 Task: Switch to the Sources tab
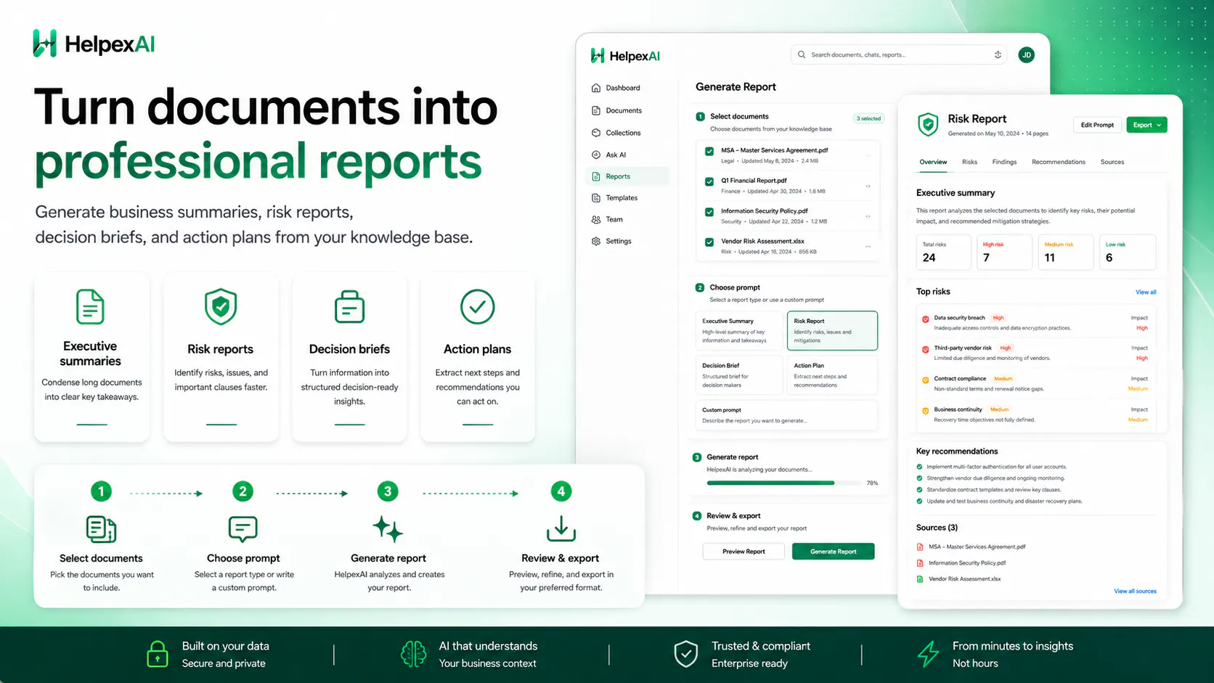pyautogui.click(x=1112, y=162)
